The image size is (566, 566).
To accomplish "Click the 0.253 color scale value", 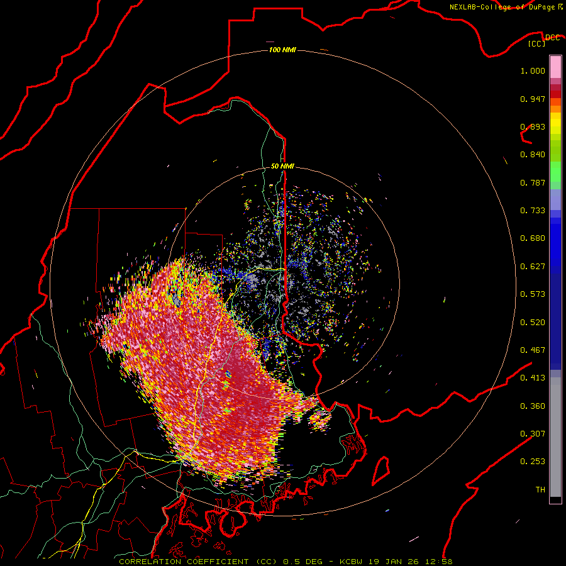I will click(x=533, y=462).
